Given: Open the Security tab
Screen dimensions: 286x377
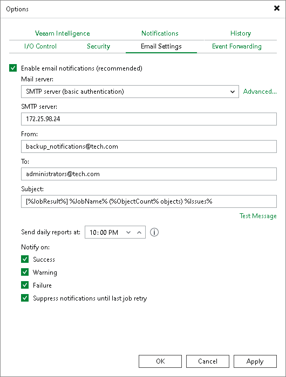Looking at the screenshot, I should [x=98, y=46].
